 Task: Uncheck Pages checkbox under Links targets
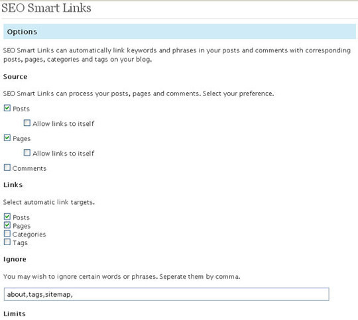click(7, 225)
